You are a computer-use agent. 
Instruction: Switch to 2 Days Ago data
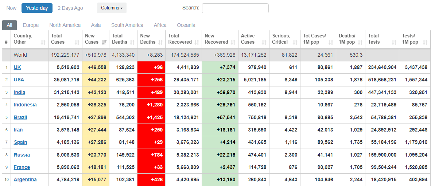click(70, 8)
